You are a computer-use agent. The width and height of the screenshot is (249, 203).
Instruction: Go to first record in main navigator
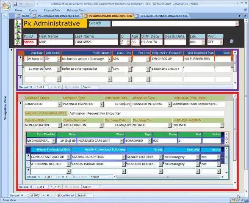(22, 195)
